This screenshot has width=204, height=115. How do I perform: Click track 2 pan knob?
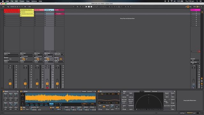pyautogui.click(x=25, y=80)
